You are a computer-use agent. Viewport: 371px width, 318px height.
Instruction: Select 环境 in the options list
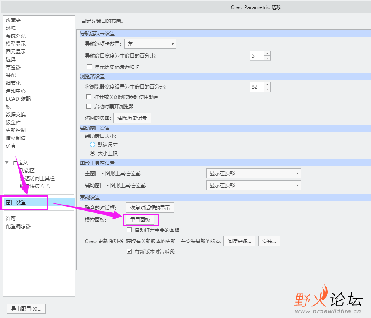click(x=11, y=28)
